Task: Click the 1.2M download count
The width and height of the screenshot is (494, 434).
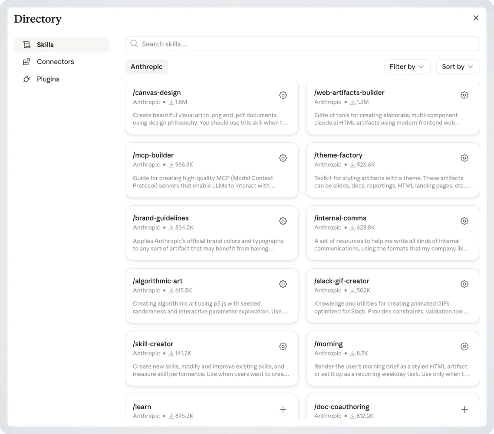Action: [362, 102]
